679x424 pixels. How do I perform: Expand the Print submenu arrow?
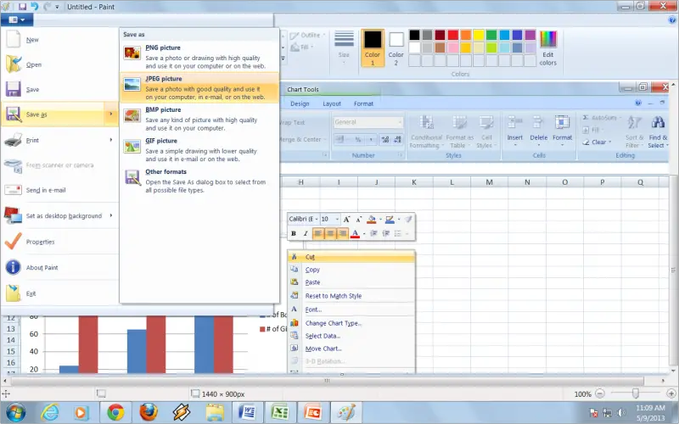click(111, 140)
